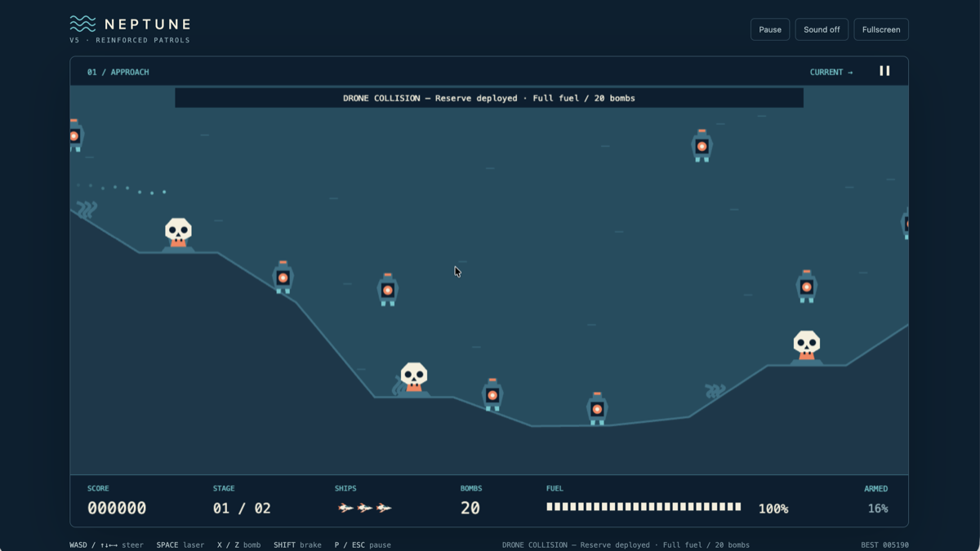Click the "SPACE laser" hint
Image resolution: width=980 pixels, height=551 pixels.
[180, 544]
